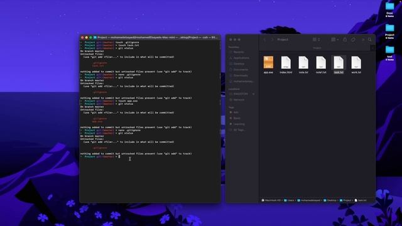This screenshot has height=226, width=402.
Task: Open the Project folder on desktop
Action: pyautogui.click(x=389, y=31)
